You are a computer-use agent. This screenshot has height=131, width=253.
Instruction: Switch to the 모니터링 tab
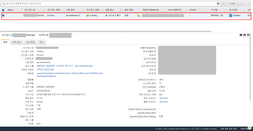tap(30, 42)
